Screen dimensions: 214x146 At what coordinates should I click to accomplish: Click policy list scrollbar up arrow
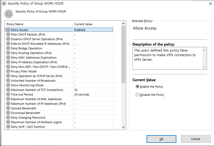(123, 23)
